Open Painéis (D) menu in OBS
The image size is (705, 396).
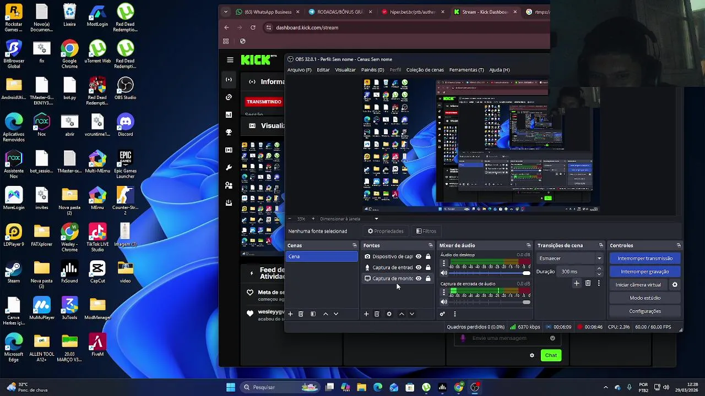pyautogui.click(x=372, y=70)
